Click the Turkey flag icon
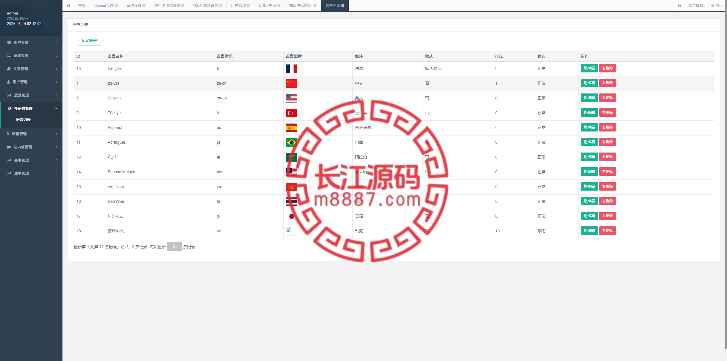This screenshot has width=727, height=361. pyautogui.click(x=292, y=113)
